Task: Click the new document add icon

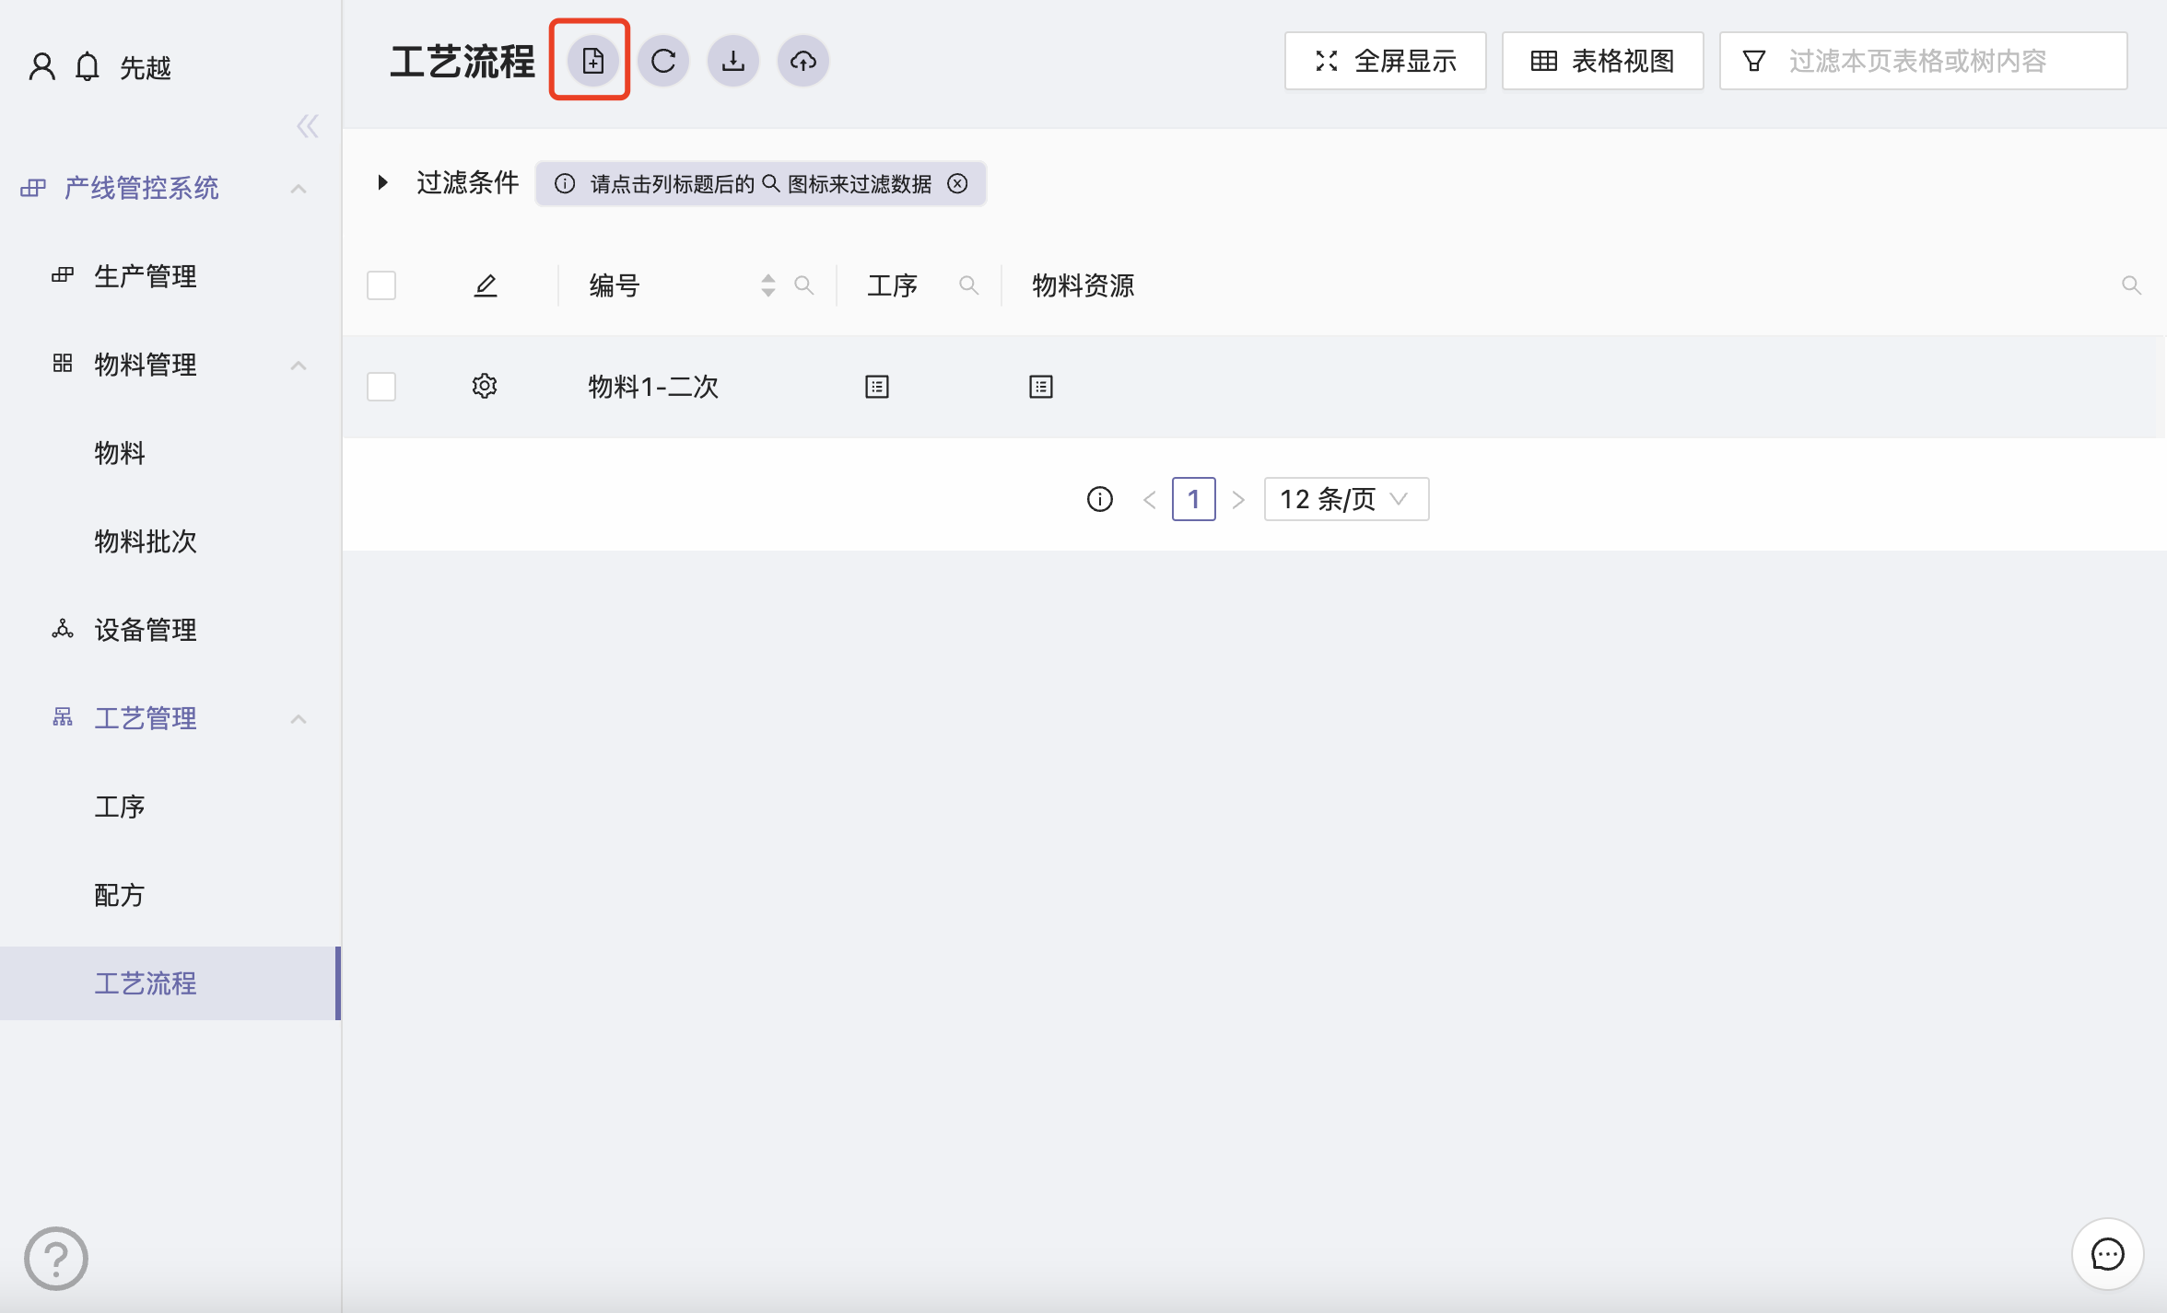Action: point(592,61)
